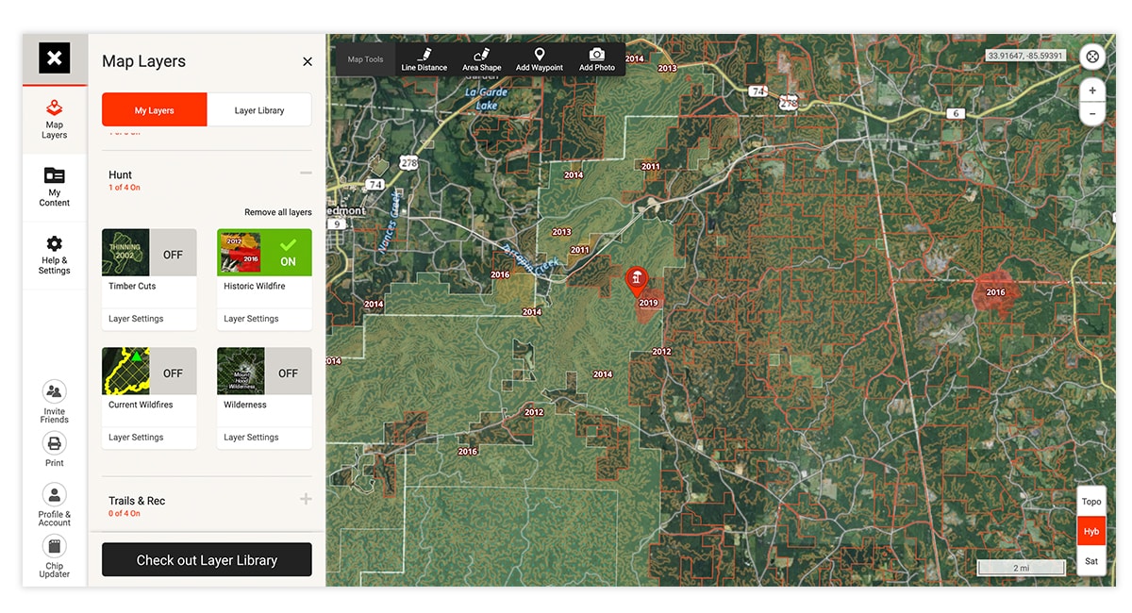This screenshot has width=1132, height=613.
Task: Click the Remove all layers link
Action: 277,212
